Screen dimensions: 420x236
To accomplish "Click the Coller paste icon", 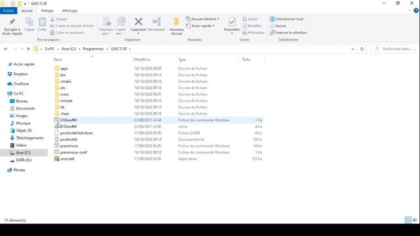I will tap(42, 25).
